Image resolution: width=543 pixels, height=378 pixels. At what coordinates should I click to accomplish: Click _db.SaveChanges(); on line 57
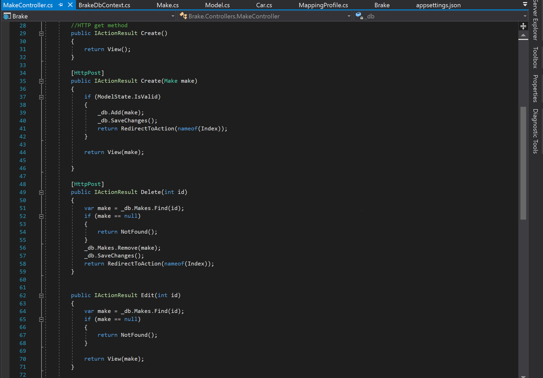click(114, 256)
